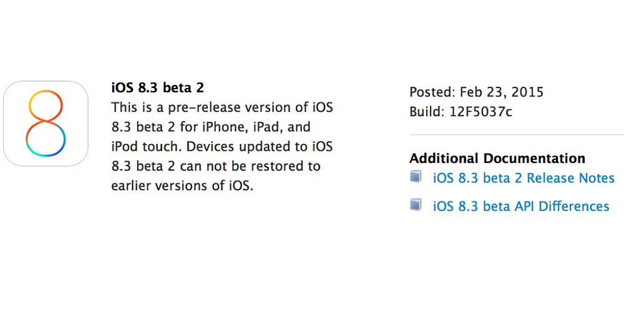This screenshot has height=312, width=624.
Task: Open the iOS 8.3 beta API Differences link
Action: [521, 207]
